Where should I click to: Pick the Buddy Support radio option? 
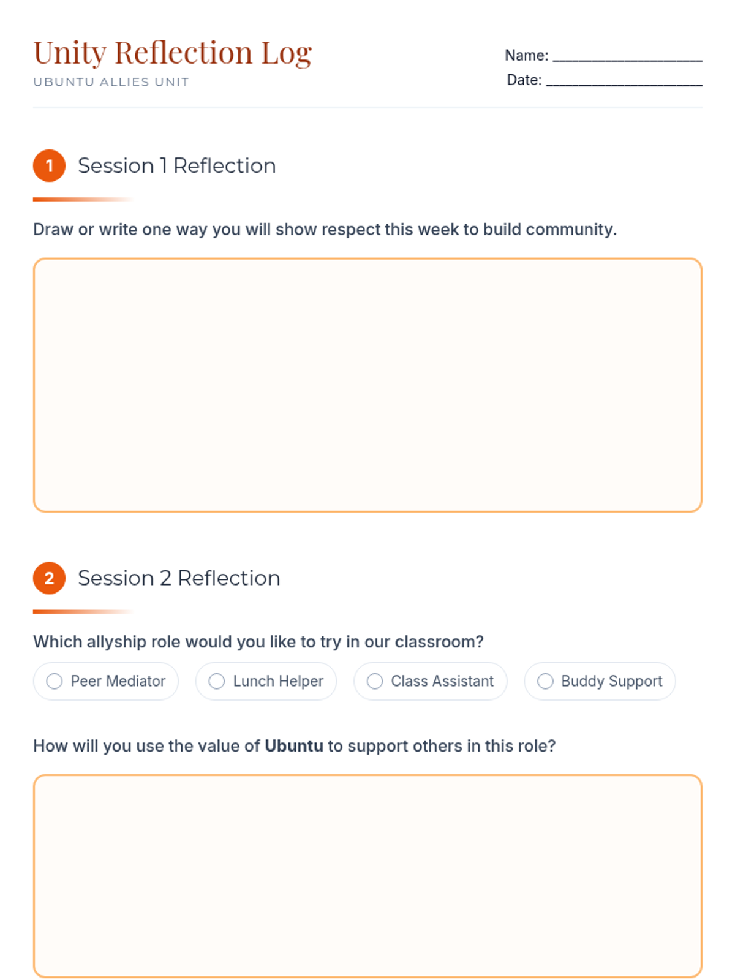[545, 681]
